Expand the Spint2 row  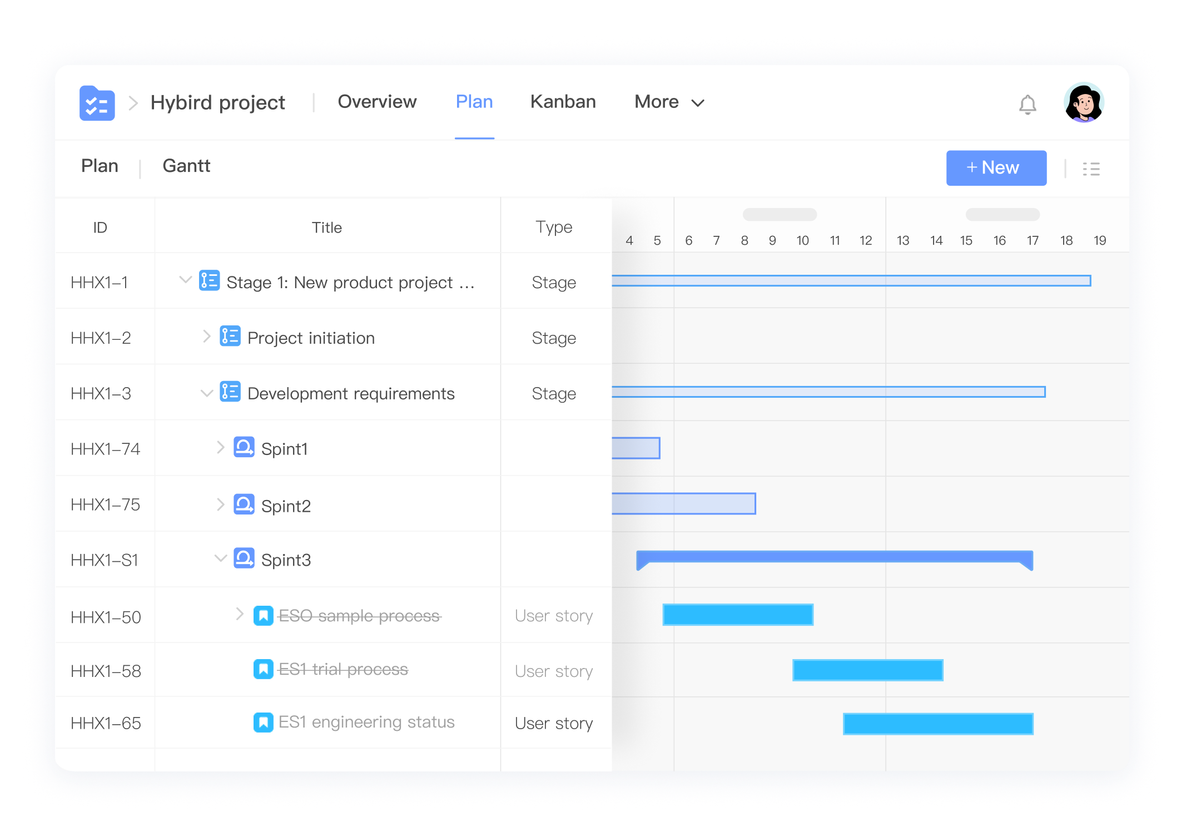pos(220,504)
